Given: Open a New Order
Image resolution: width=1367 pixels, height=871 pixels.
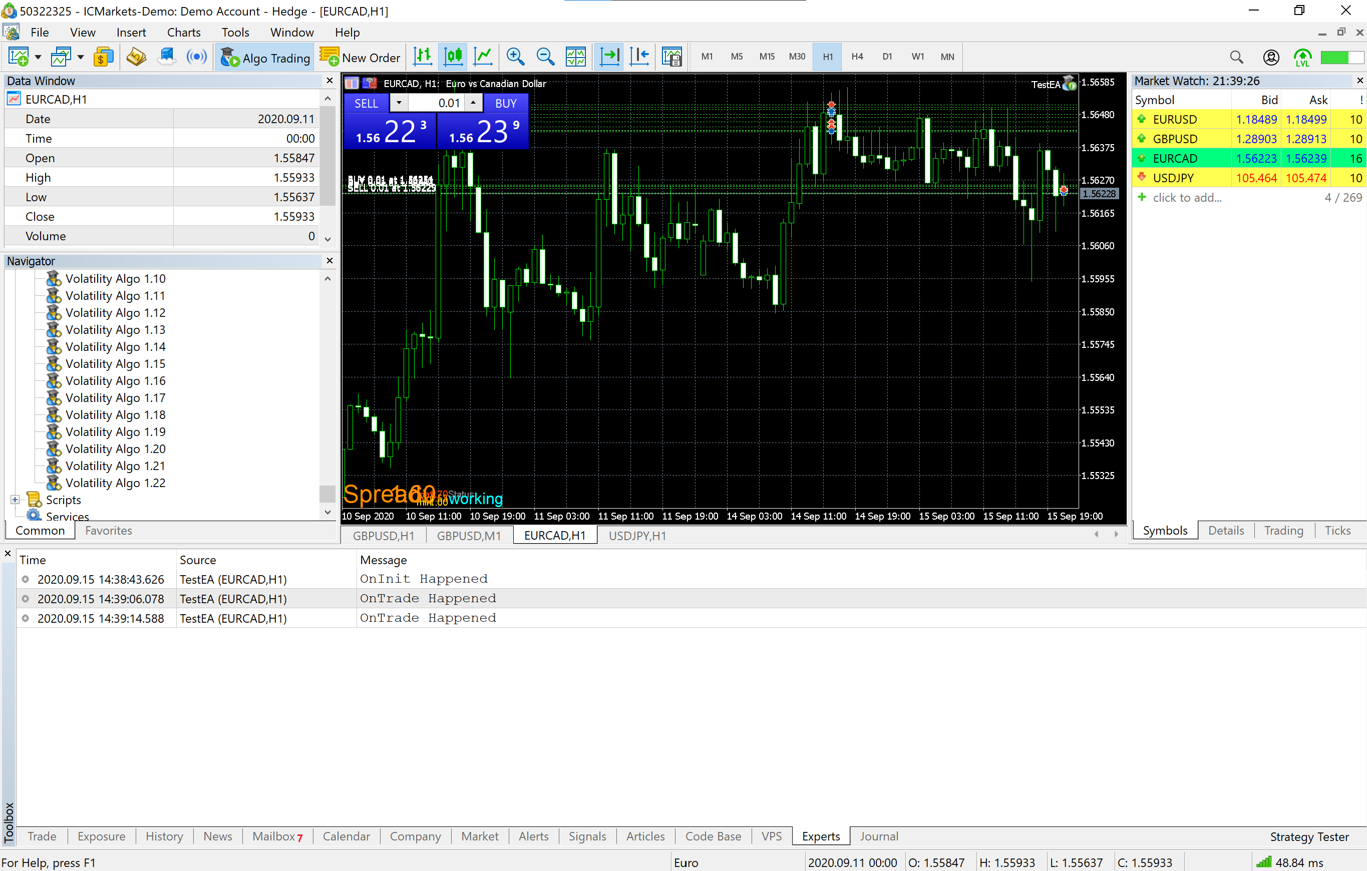Looking at the screenshot, I should [x=360, y=57].
